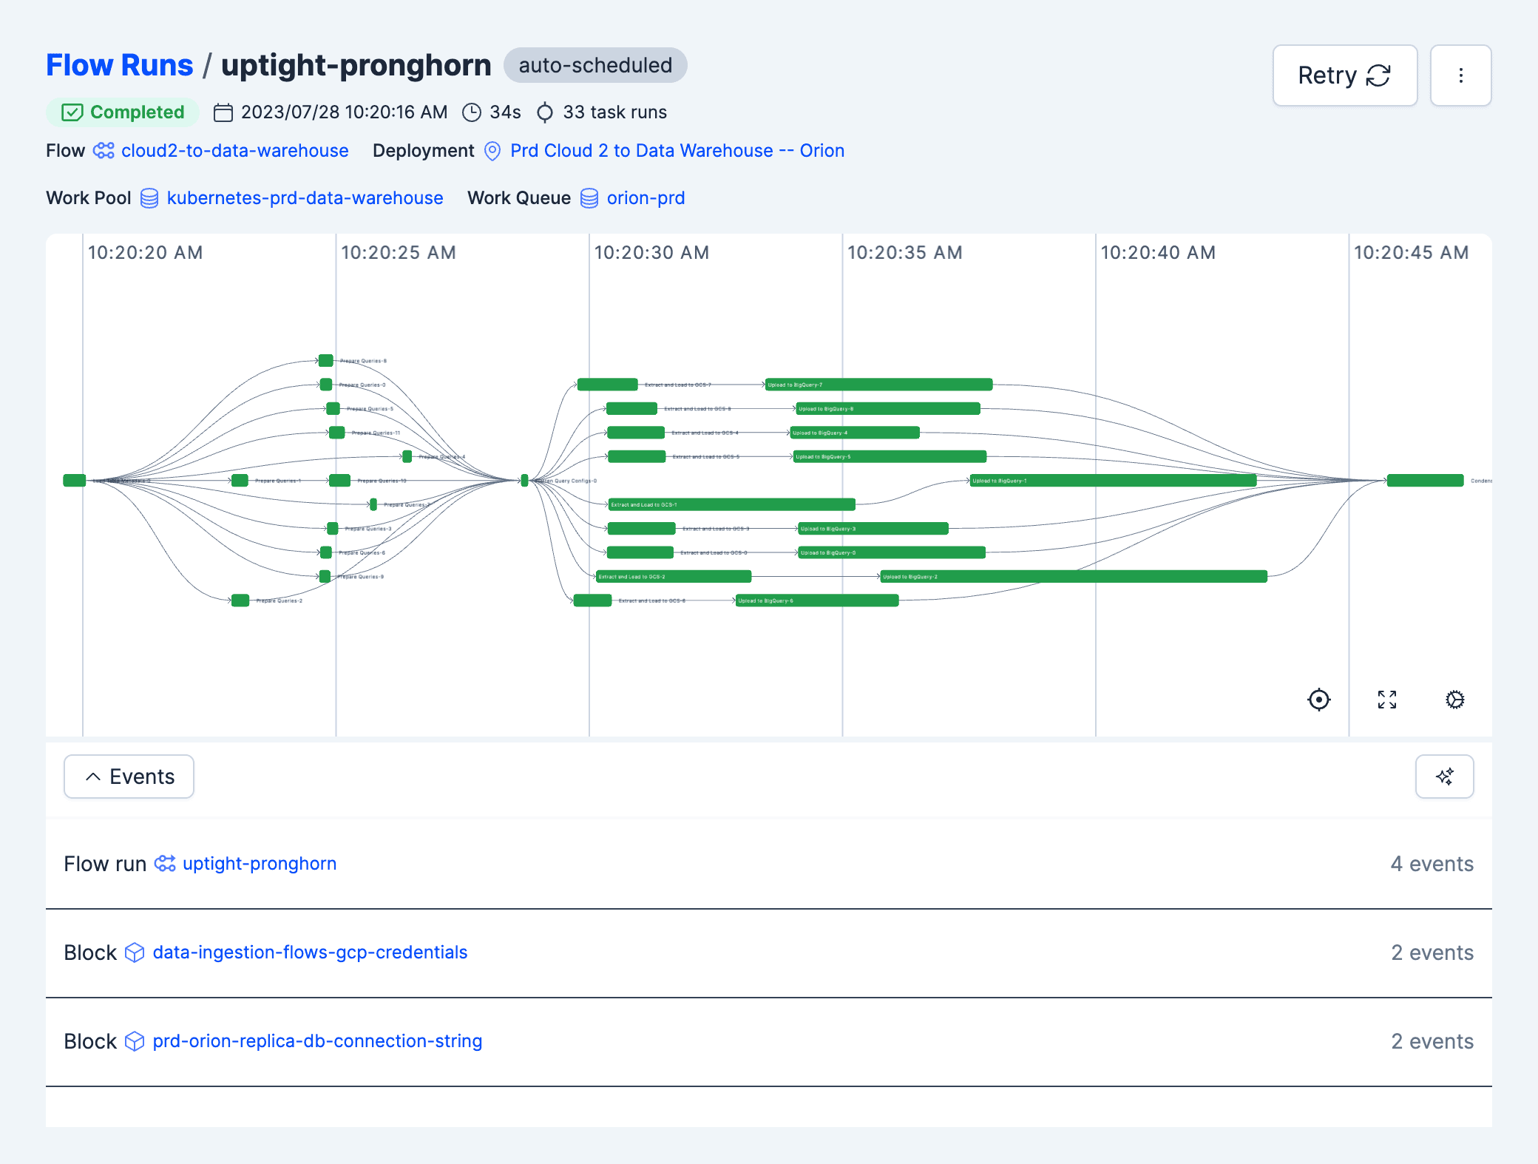Collapse the Events panel
This screenshot has width=1538, height=1164.
[129, 776]
